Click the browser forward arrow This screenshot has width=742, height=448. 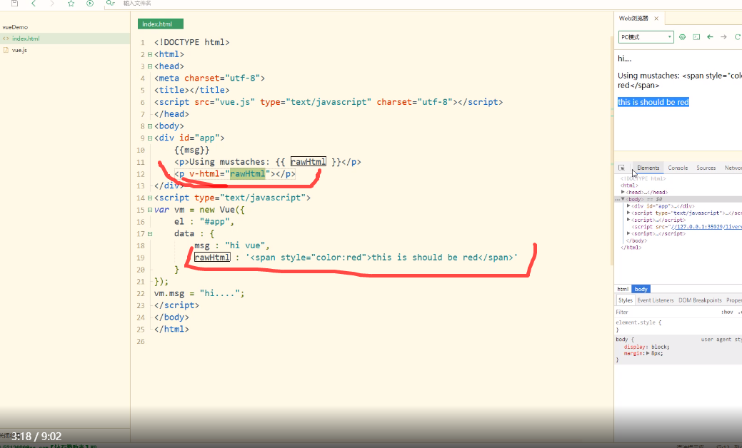[x=723, y=37]
